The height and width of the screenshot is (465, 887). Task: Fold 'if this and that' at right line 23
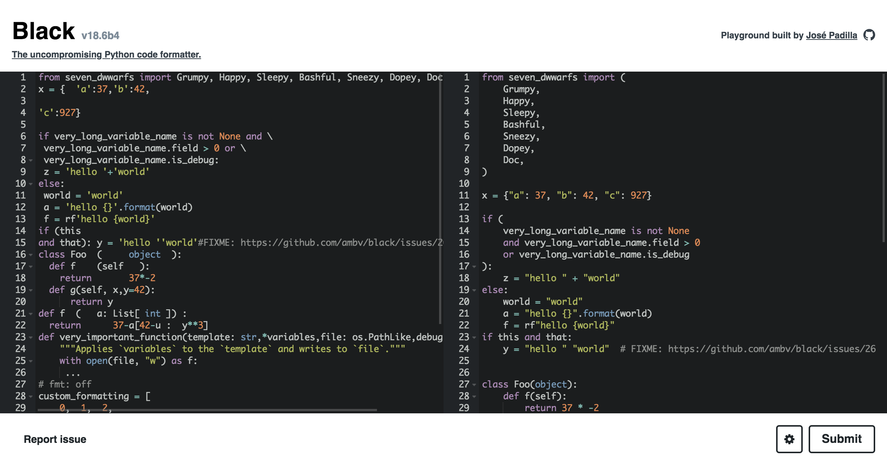click(x=474, y=337)
